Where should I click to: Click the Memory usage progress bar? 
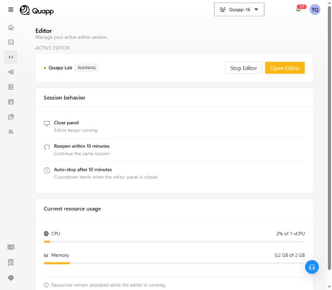pyautogui.click(x=174, y=263)
